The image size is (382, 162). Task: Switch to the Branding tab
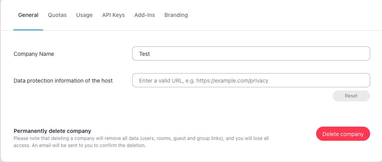tap(176, 15)
